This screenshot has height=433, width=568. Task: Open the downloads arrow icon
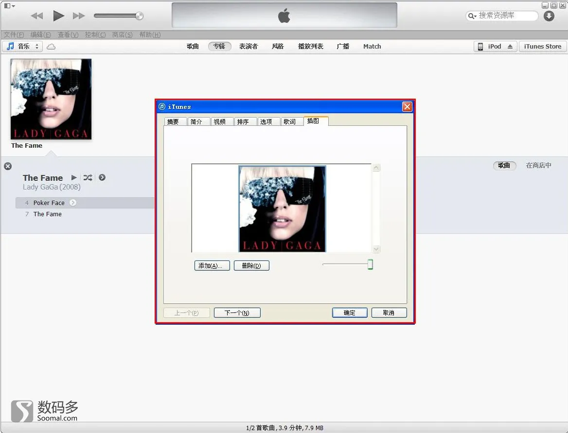click(x=549, y=16)
